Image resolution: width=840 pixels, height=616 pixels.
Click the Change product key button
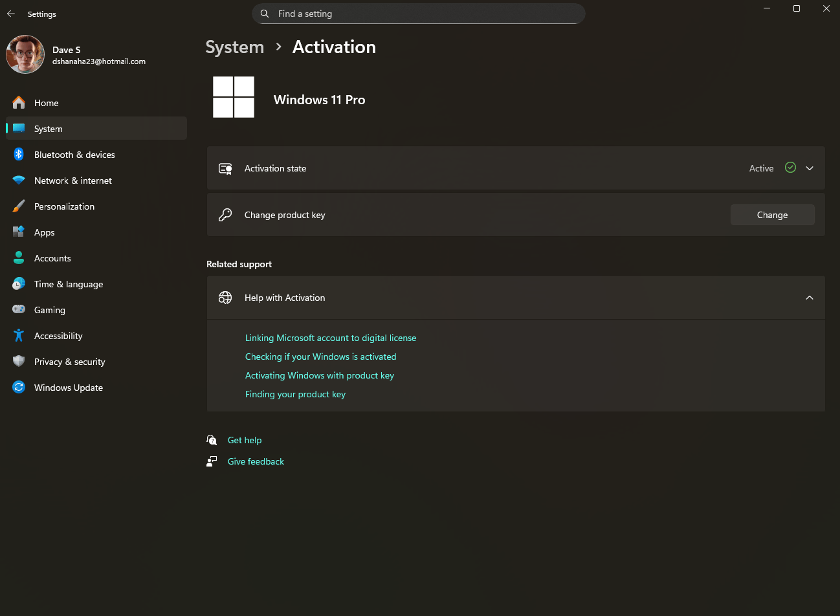[773, 215]
